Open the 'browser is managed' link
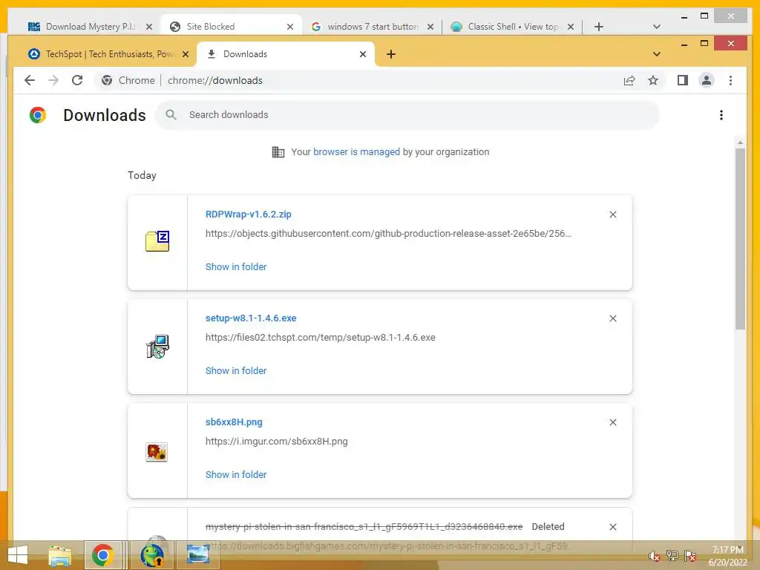The width and height of the screenshot is (760, 570). coord(356,152)
